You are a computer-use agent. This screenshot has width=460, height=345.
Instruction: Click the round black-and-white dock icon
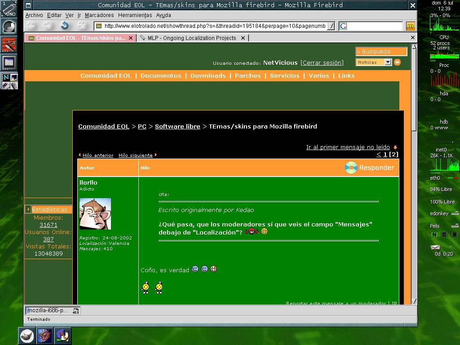[x=9, y=27]
